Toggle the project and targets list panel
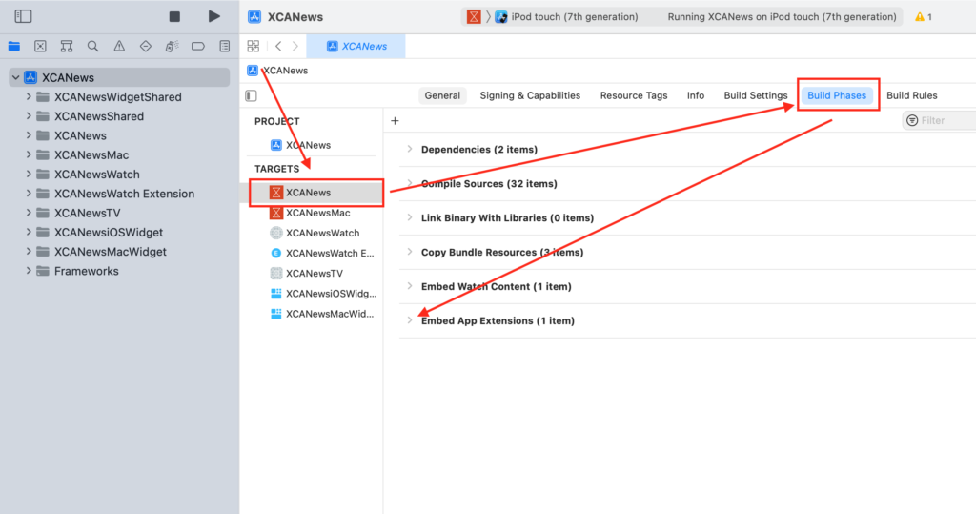This screenshot has width=976, height=514. point(251,95)
